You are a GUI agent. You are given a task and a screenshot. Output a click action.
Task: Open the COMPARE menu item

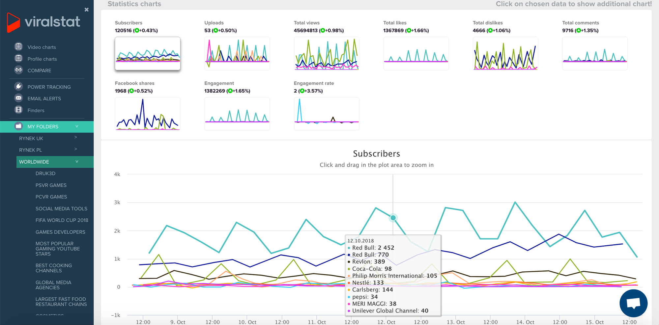[39, 70]
